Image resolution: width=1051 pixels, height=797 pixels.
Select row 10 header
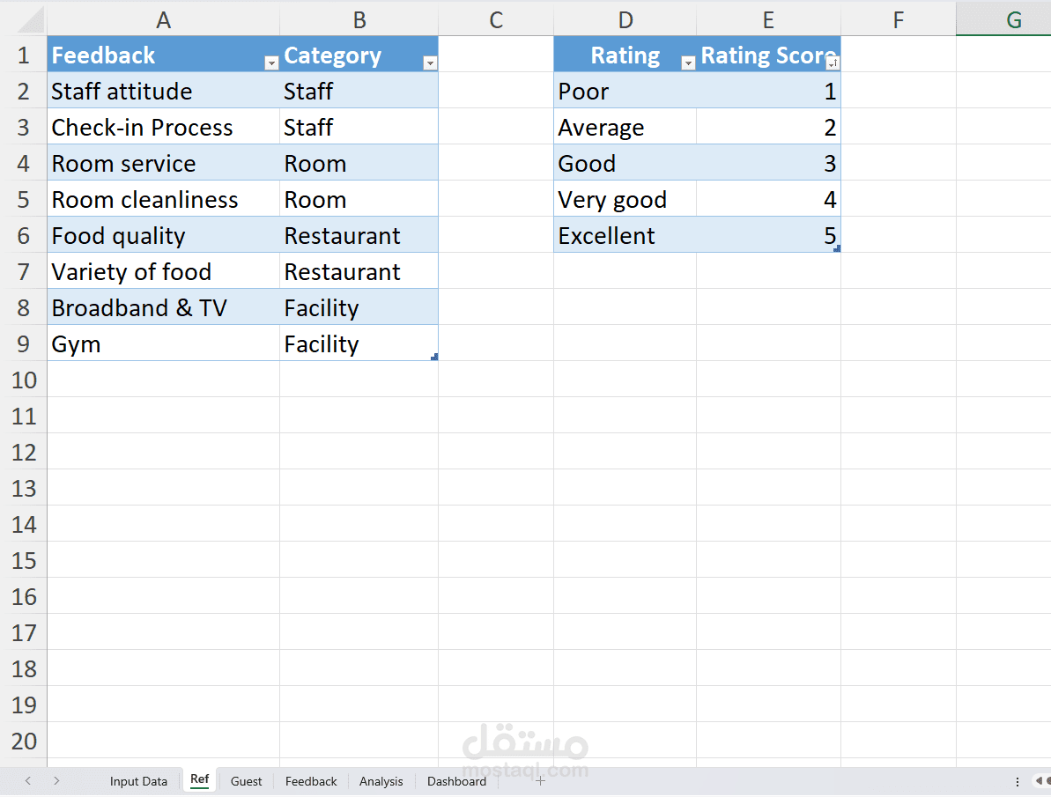[24, 380]
